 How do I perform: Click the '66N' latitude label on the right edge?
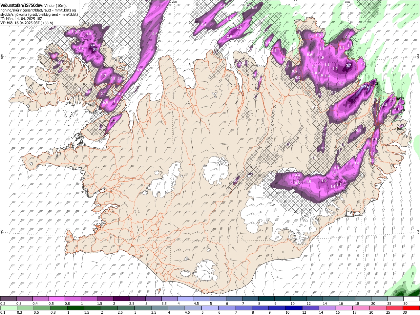[418, 56]
